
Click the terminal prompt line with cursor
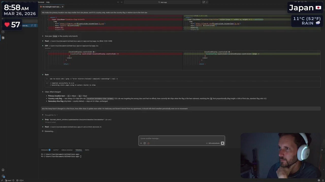click(x=61, y=156)
